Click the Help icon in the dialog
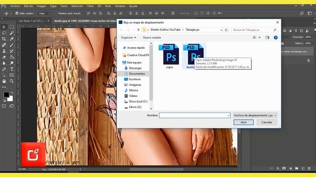 [276, 37]
